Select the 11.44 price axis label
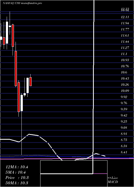This screenshot has width=134, height=187. (125, 42)
